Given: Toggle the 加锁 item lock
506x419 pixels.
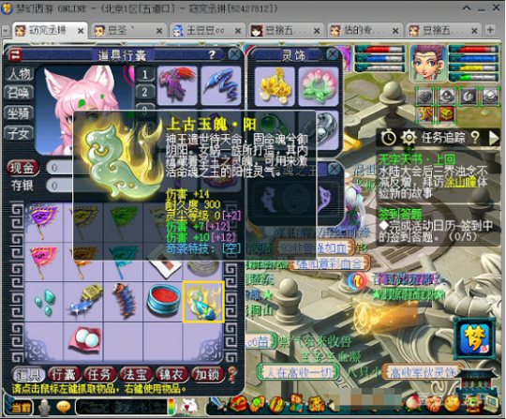Looking at the screenshot, I should (x=207, y=375).
